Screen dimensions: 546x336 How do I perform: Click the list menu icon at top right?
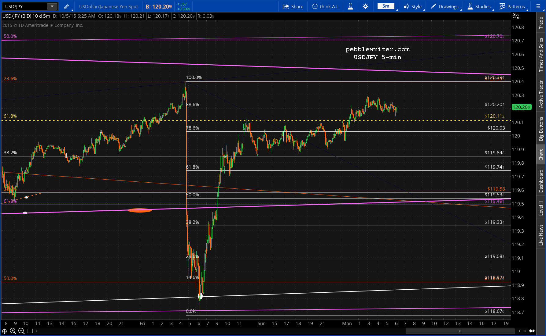tap(538, 6)
